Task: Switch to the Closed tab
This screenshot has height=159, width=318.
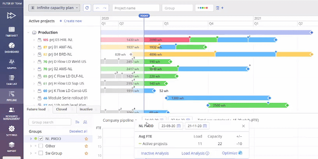Action: coord(61,109)
